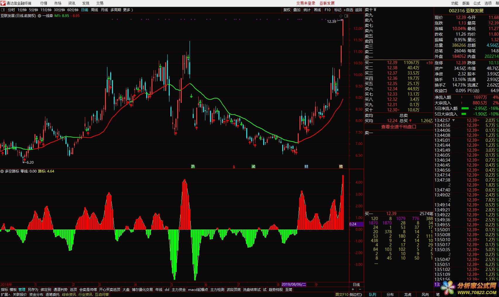Switch to 1分钟 period
Viewport: 499px width, 297px height.
pyautogui.click(x=22, y=10)
